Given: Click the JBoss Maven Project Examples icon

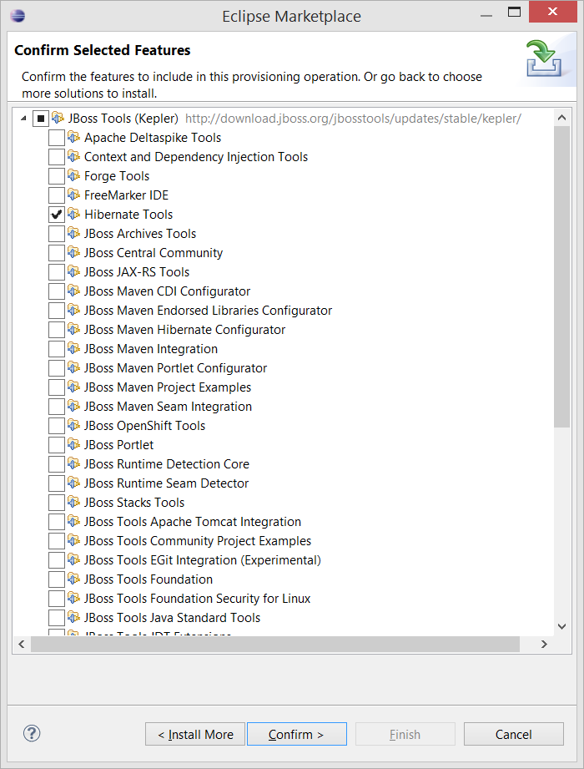Looking at the screenshot, I should [x=73, y=387].
